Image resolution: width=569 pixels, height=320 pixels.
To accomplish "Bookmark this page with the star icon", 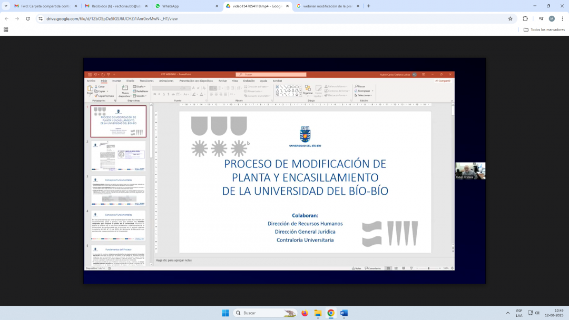I will tap(510, 18).
